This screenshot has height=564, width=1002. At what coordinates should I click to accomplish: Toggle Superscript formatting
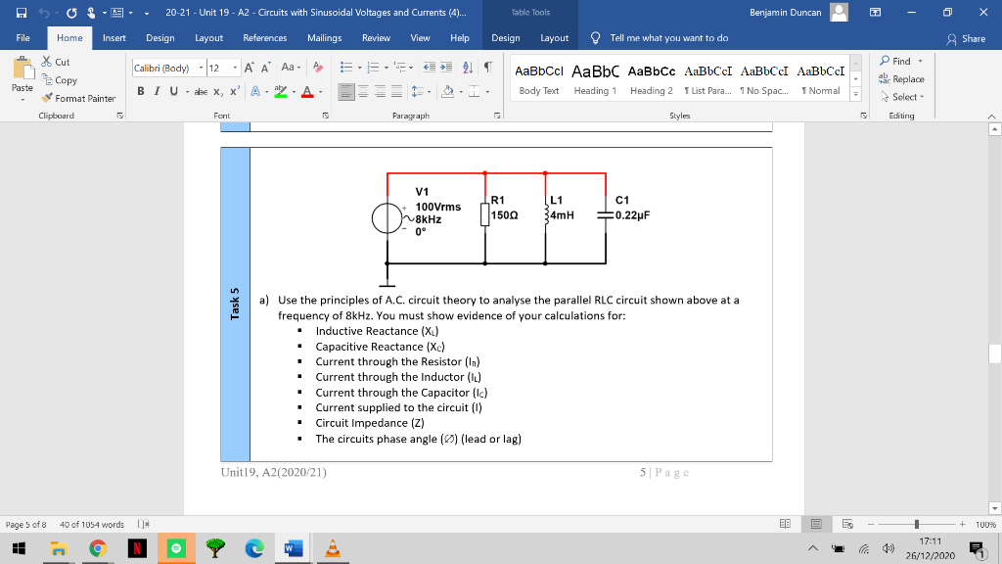point(235,91)
